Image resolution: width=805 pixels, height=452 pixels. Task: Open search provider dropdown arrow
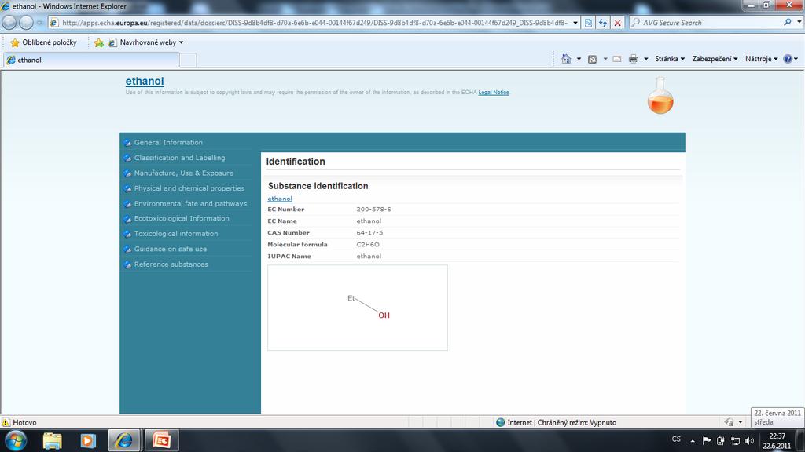click(x=799, y=23)
